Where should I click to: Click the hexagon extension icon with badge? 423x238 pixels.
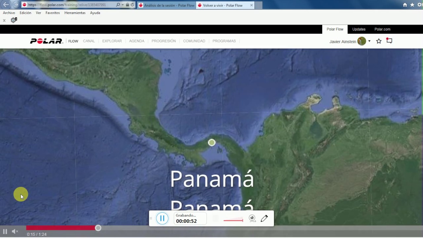click(14, 20)
